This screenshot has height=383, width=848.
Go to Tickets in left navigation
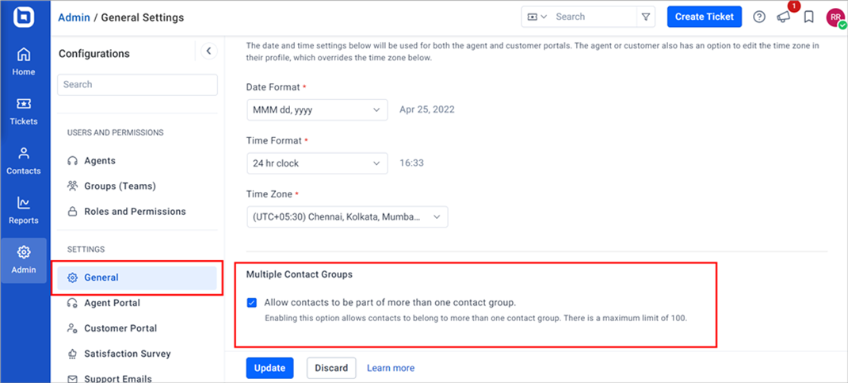(24, 112)
